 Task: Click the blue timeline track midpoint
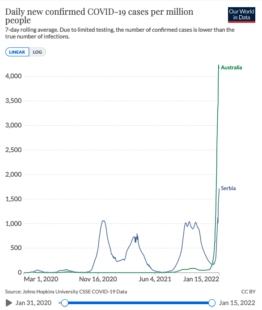138,303
